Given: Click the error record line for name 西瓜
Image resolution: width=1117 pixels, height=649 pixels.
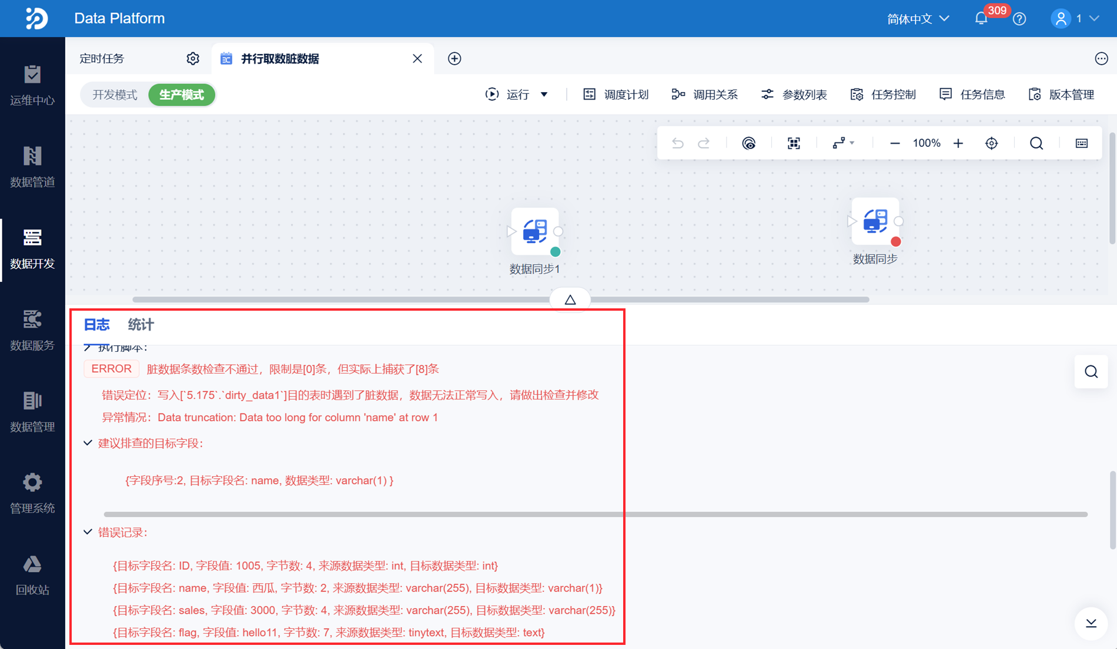Looking at the screenshot, I should [357, 588].
